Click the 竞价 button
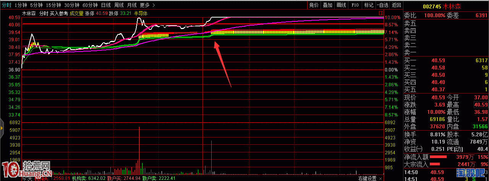 pos(314,5)
